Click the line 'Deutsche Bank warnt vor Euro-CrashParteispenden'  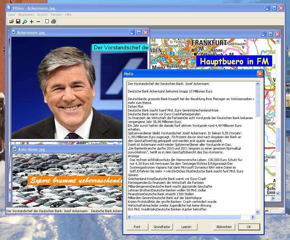pos(164,114)
